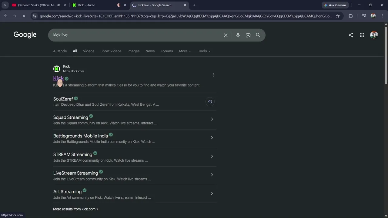The height and width of the screenshot is (218, 388).
Task: Open the Chrome extensions menu
Action: tap(351, 16)
